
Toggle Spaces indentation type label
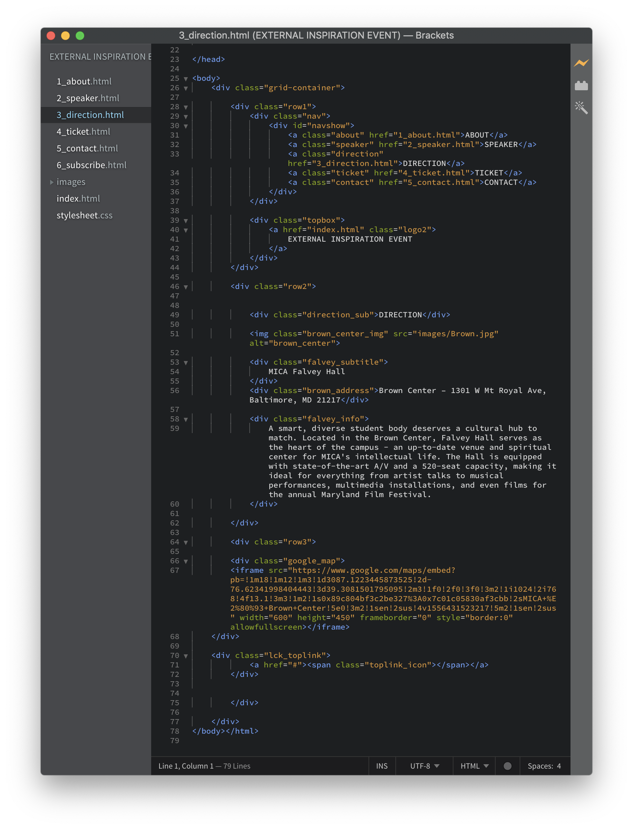click(540, 766)
